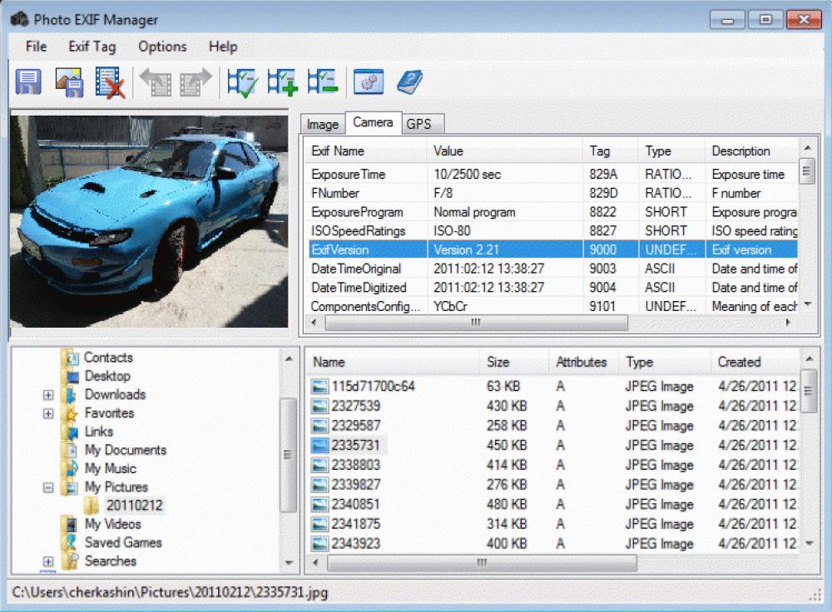
Task: Click the car photo preview thumbnail
Action: pos(150,220)
